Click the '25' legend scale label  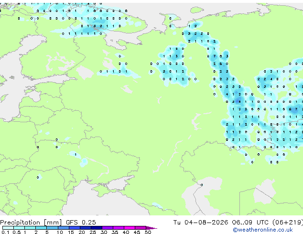(93, 232)
